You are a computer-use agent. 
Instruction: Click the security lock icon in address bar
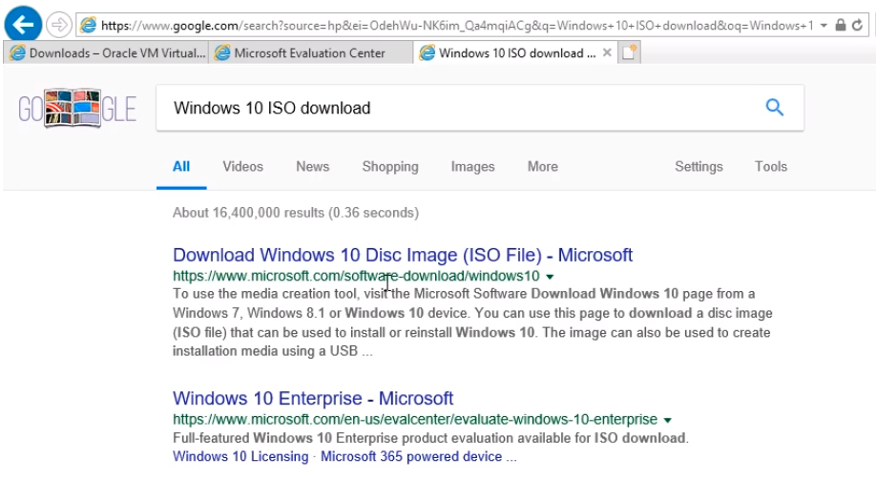click(x=840, y=25)
